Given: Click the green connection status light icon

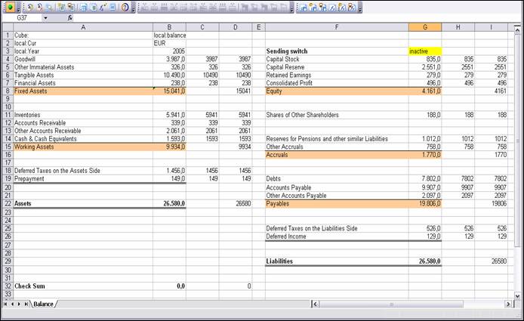Looking at the screenshot, I should pos(11,7).
